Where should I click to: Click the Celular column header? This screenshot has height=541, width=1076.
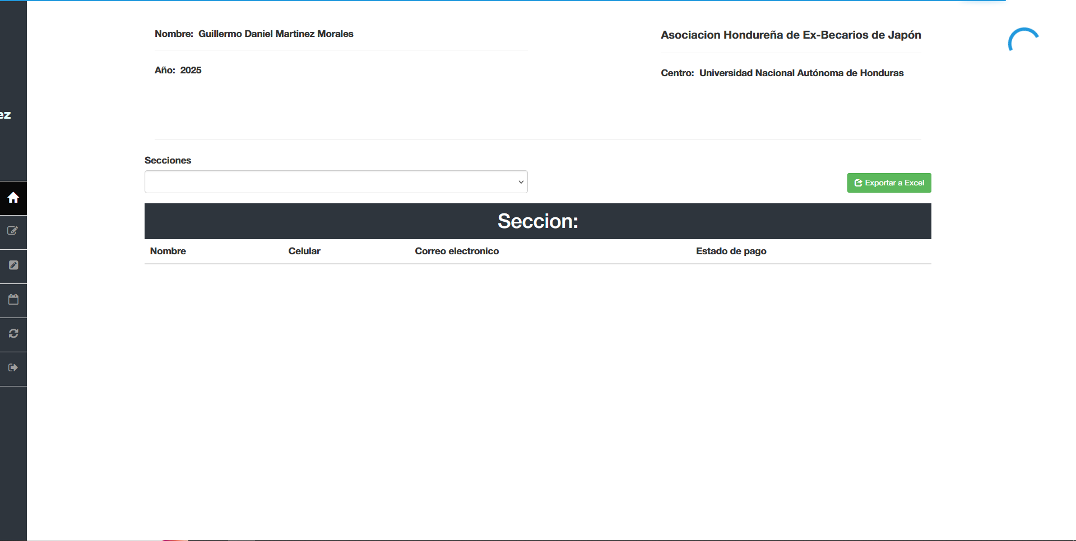(x=304, y=251)
